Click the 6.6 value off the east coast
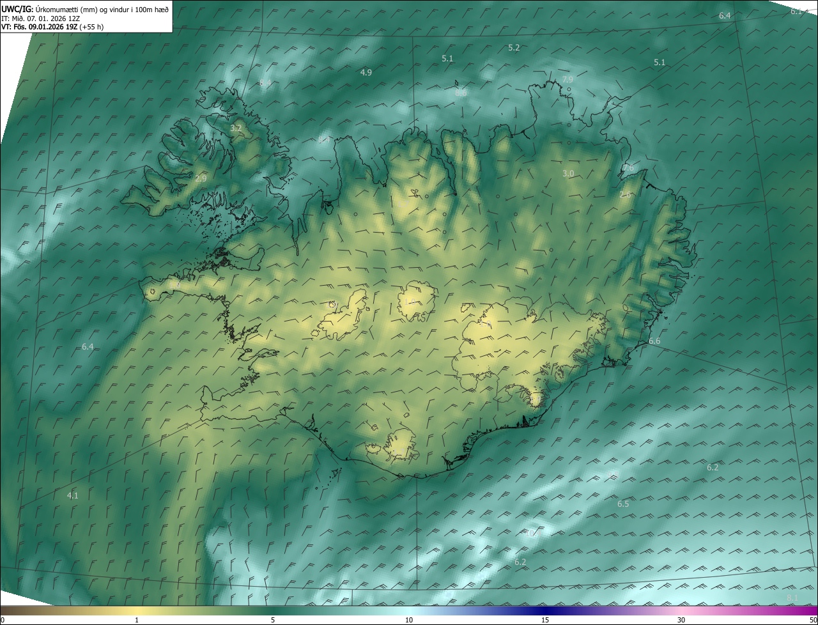The width and height of the screenshot is (818, 625). click(x=654, y=341)
